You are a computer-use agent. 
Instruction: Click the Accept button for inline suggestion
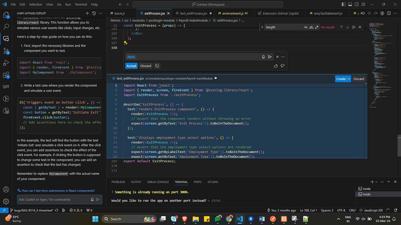click(x=131, y=66)
